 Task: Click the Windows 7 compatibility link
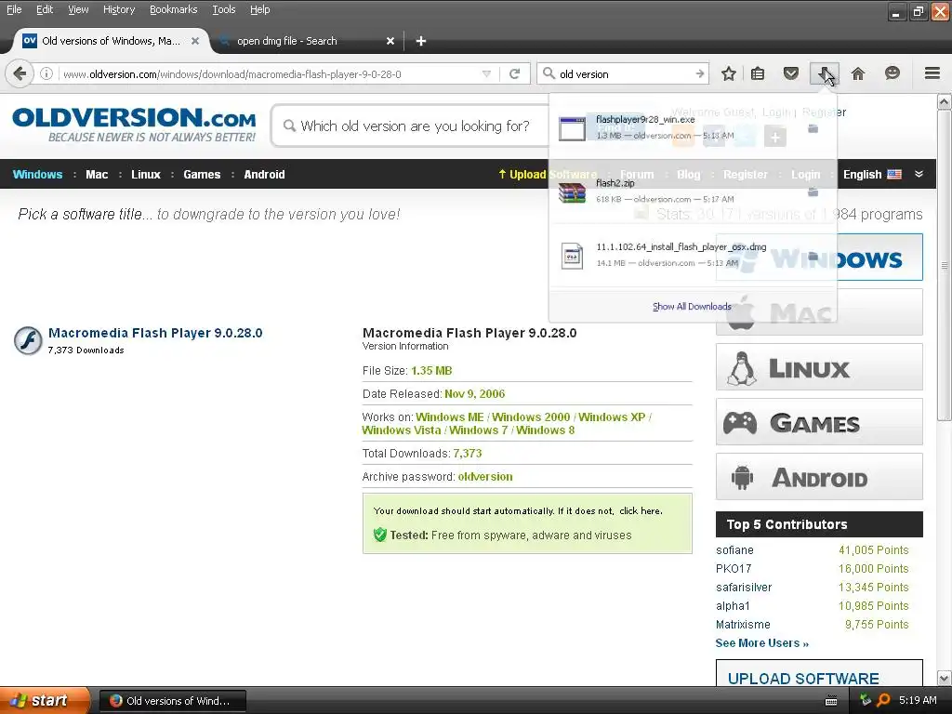click(479, 430)
